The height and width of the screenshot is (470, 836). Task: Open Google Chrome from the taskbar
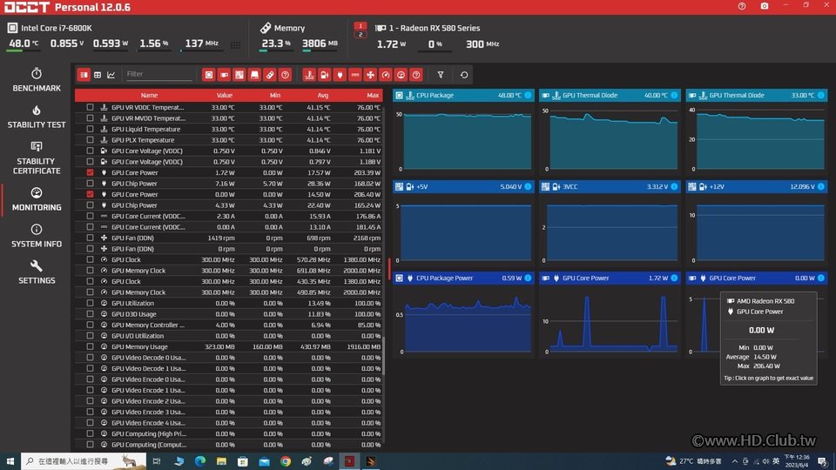tap(286, 461)
